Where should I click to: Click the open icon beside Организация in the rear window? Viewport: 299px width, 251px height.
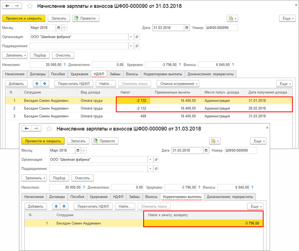[x=137, y=37]
